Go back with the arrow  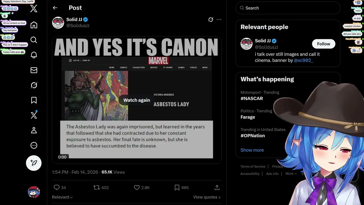coord(55,8)
